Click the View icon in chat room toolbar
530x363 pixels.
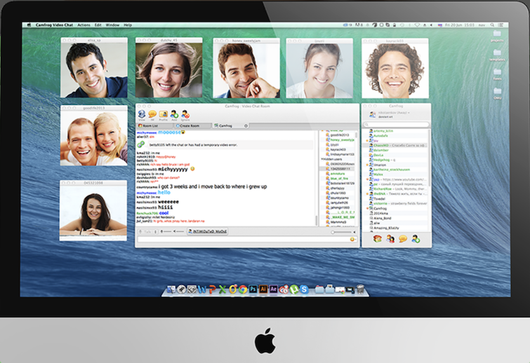click(x=142, y=114)
